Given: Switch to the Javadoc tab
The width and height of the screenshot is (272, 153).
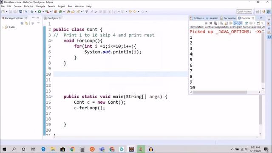Looking at the screenshot, I should pos(212,18).
